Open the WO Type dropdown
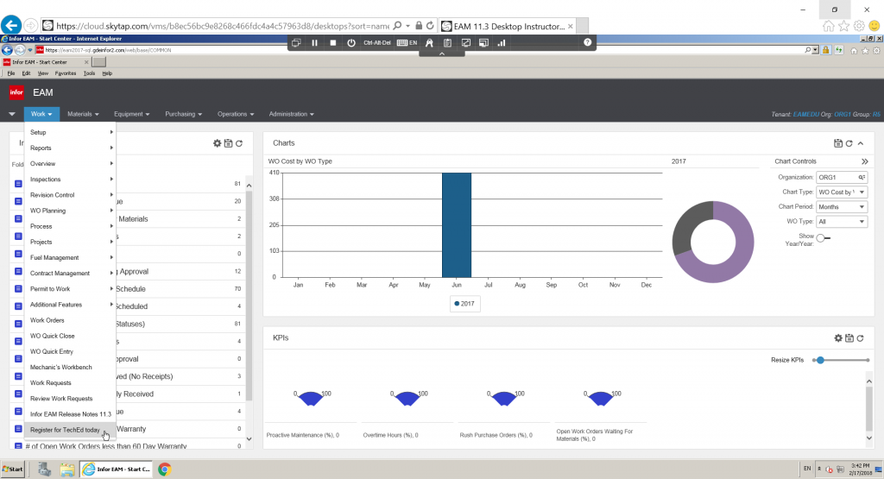Viewport: 884px width, 479px height. coord(842,222)
